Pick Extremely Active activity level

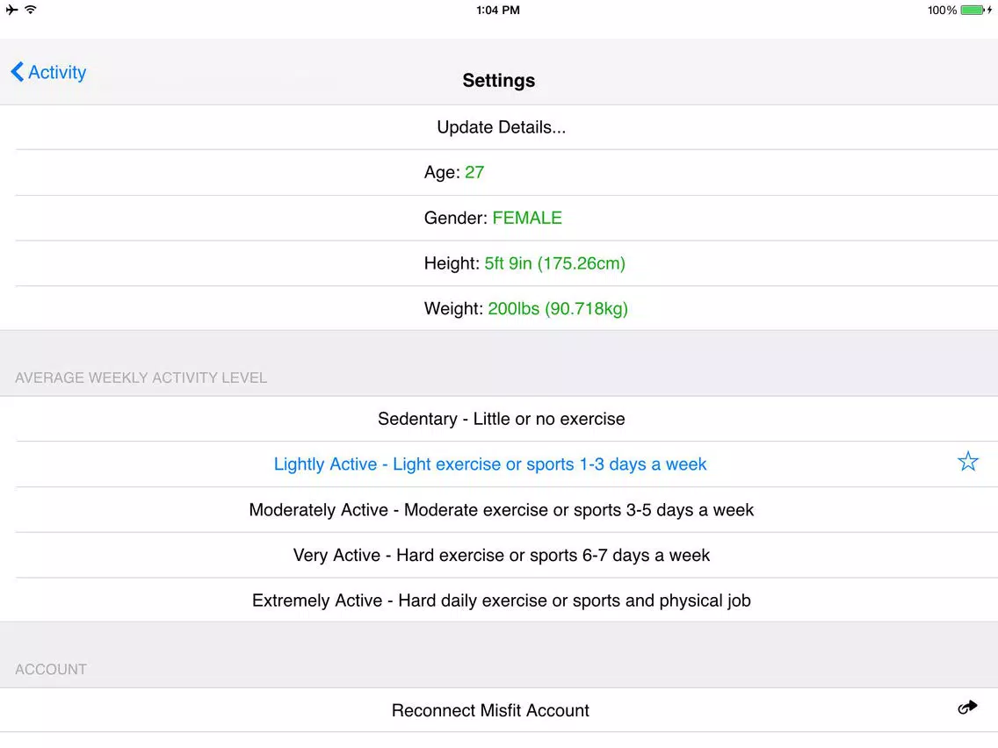pyautogui.click(x=499, y=601)
